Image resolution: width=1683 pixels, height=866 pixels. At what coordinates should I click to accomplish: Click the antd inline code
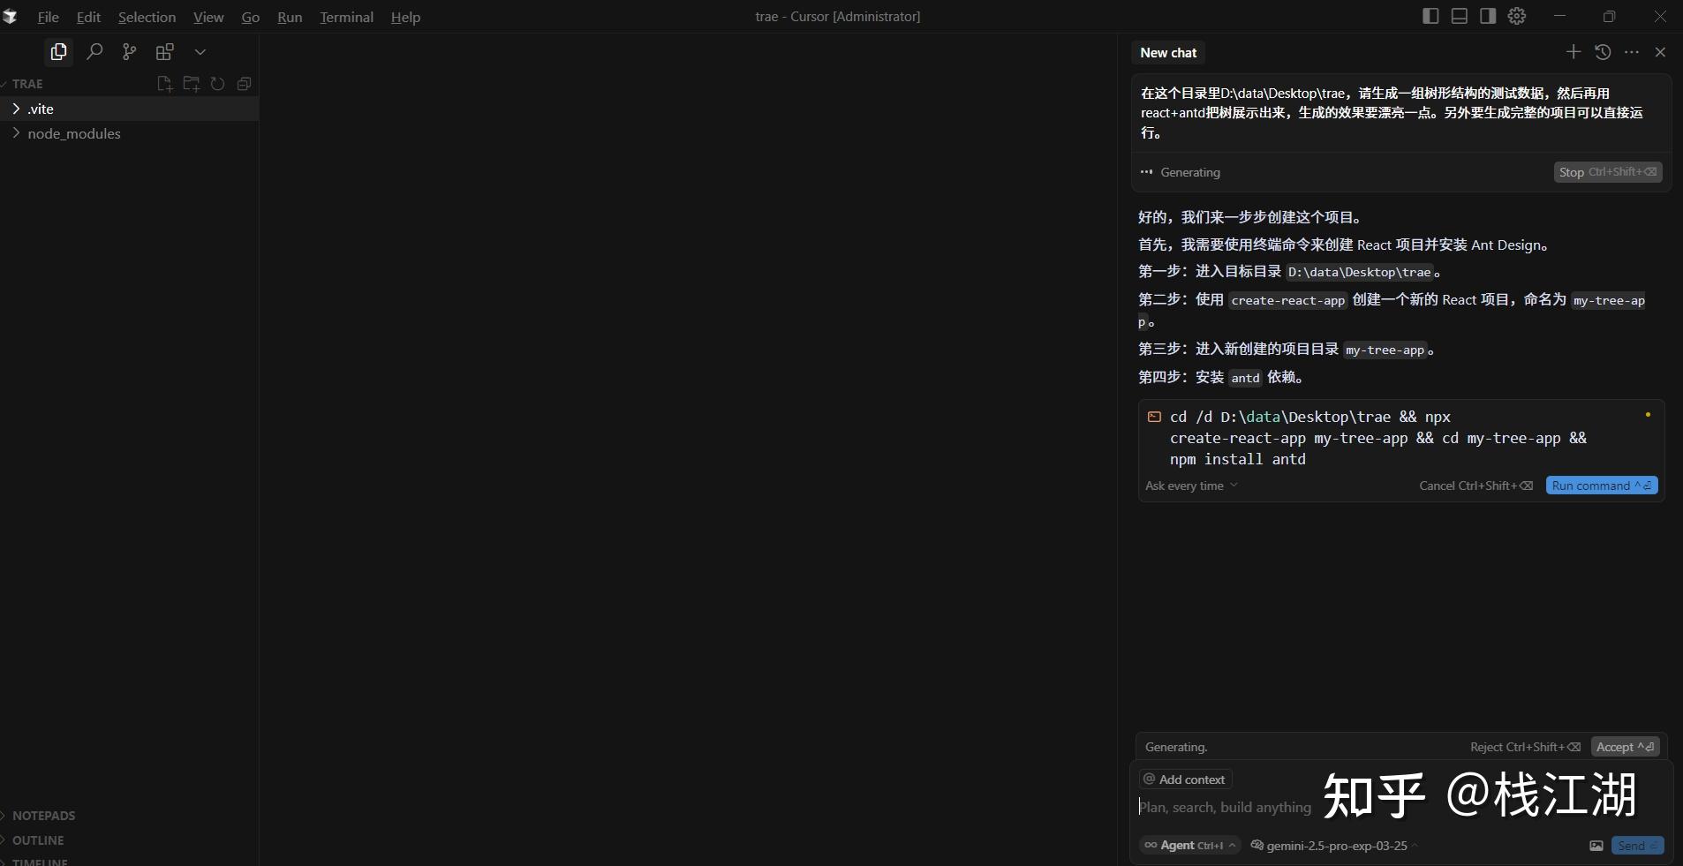click(1245, 378)
